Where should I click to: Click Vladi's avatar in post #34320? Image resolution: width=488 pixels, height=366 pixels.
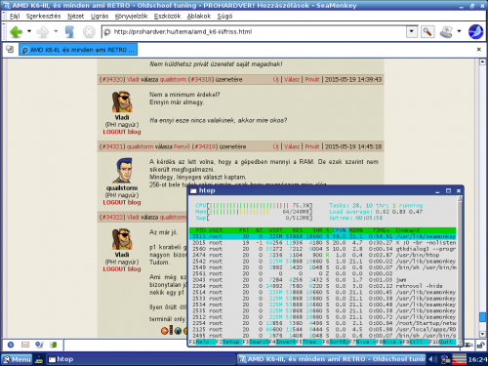[121, 102]
